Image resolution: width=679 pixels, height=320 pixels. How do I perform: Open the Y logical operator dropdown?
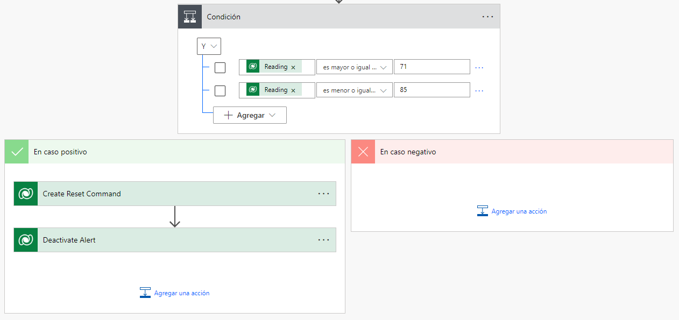point(209,46)
